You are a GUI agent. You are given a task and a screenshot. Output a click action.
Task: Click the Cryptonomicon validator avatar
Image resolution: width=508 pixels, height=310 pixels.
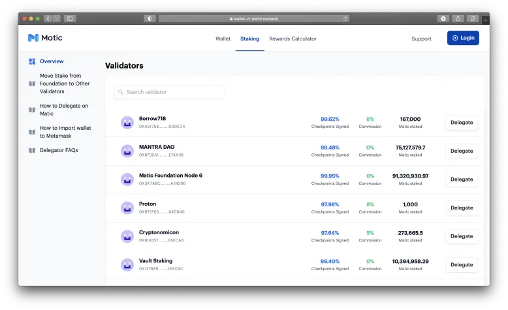pos(127,236)
